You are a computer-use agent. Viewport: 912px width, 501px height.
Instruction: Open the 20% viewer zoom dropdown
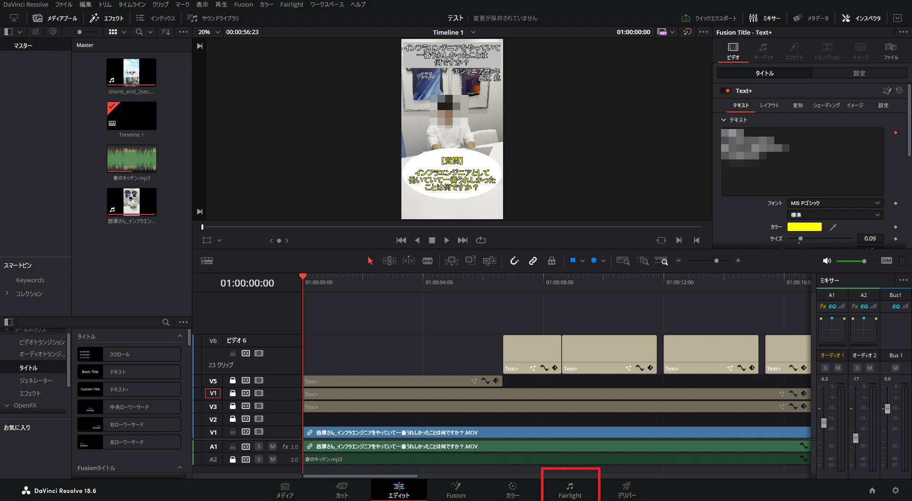click(x=209, y=32)
